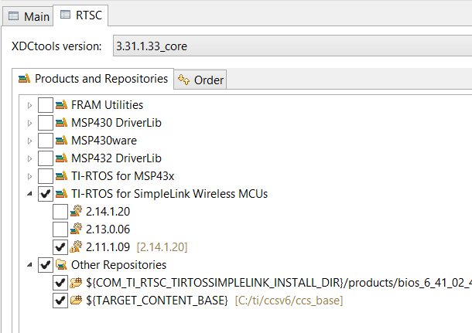The width and height of the screenshot is (472, 333).
Task: Check the 2.14.1.20 version checkbox
Action: coord(60,212)
